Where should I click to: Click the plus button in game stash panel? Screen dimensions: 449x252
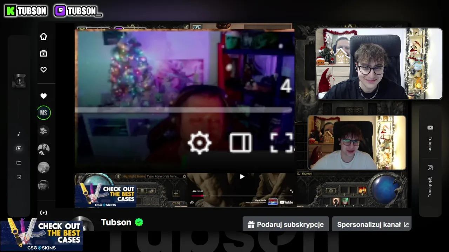[176, 193]
